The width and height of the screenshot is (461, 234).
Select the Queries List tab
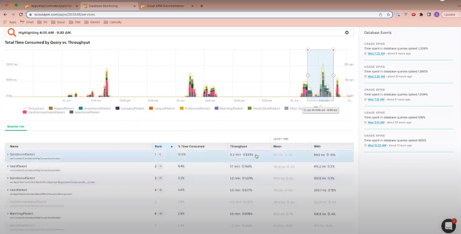tap(16, 126)
